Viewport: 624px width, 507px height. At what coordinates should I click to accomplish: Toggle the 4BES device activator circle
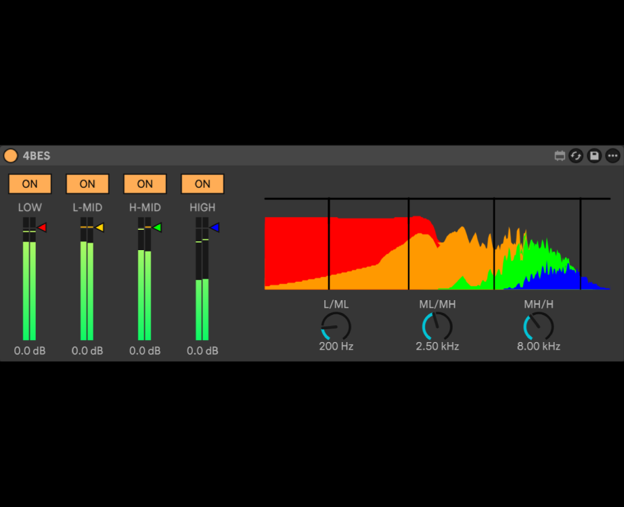click(10, 156)
